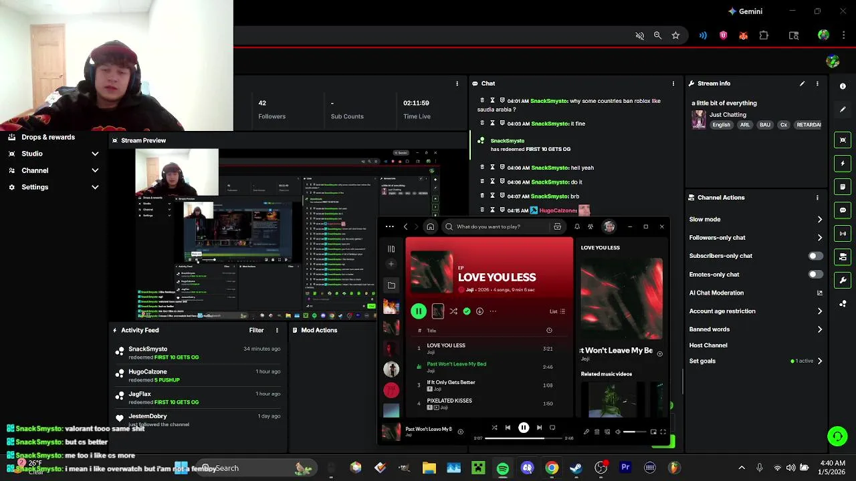Expand Banned words settings
Image resolution: width=856 pixels, height=481 pixels.
[820, 329]
